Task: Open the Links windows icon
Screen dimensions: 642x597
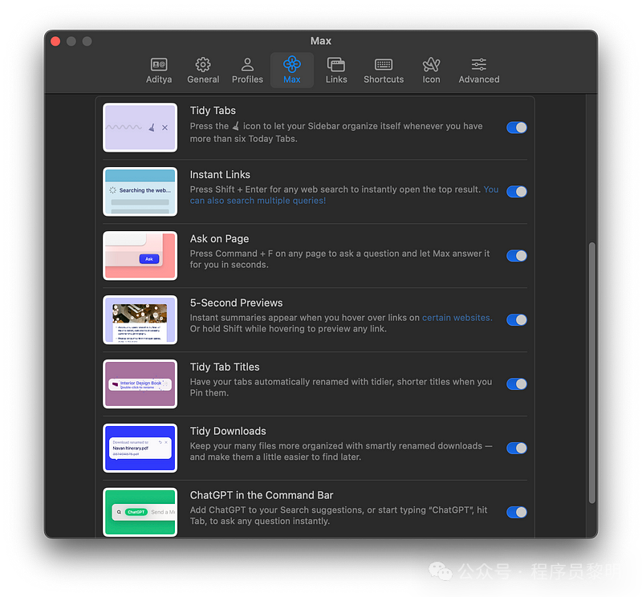Action: (x=336, y=65)
